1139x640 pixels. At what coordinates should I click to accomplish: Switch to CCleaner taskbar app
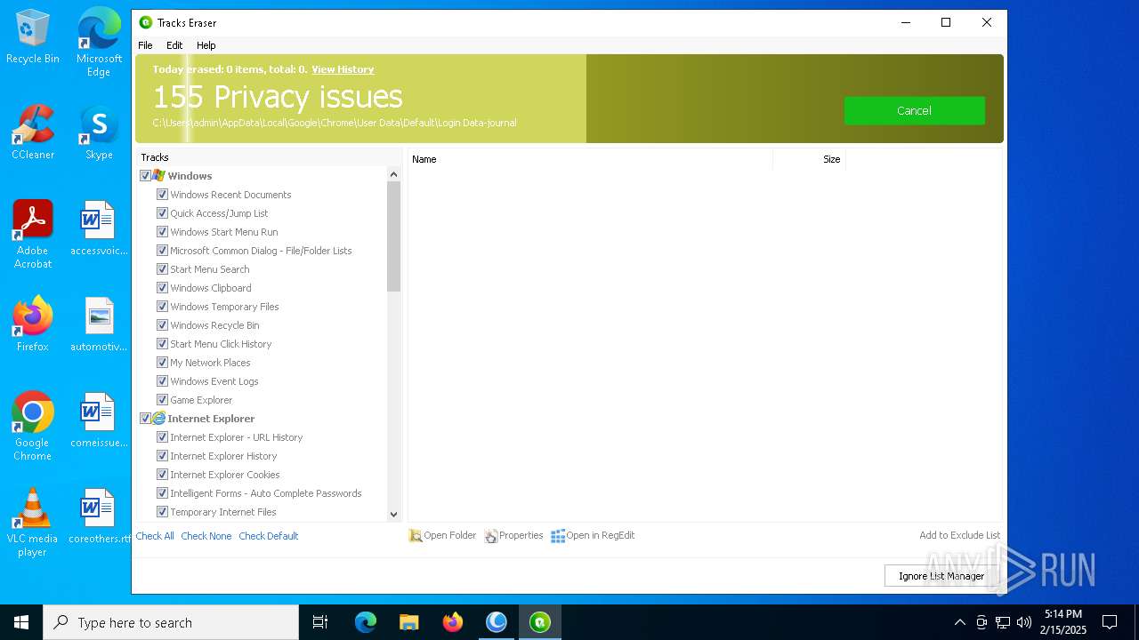pos(497,622)
